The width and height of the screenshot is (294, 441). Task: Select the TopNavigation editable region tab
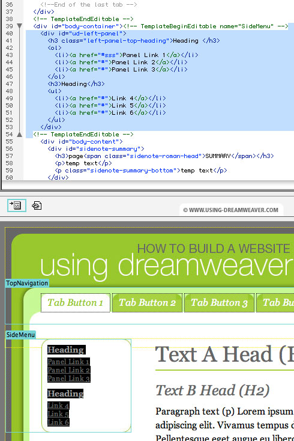pos(27,283)
